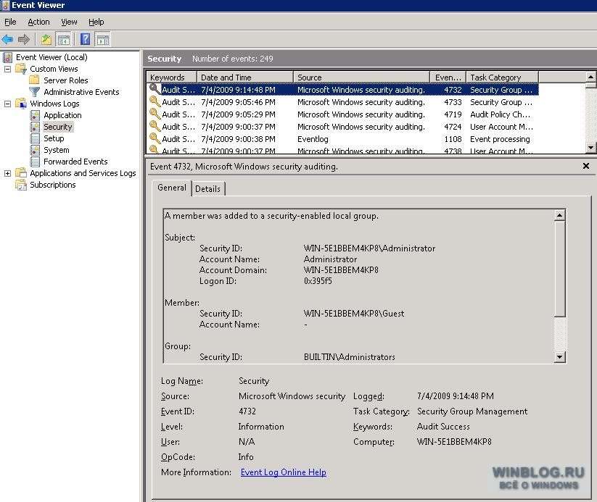
Task: Click the key icon of event 4719 row
Action: click(155, 113)
